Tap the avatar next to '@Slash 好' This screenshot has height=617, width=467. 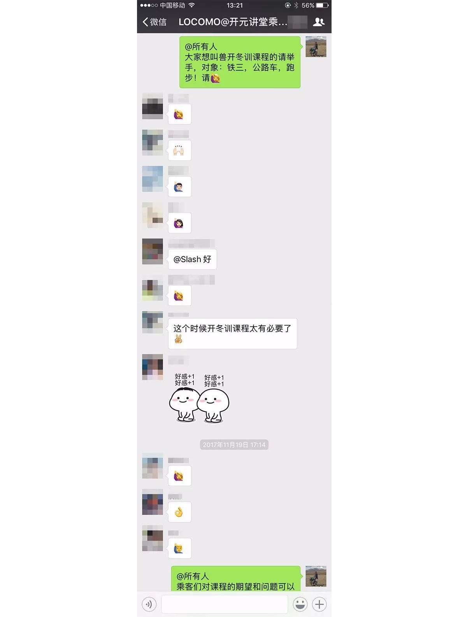click(x=153, y=251)
